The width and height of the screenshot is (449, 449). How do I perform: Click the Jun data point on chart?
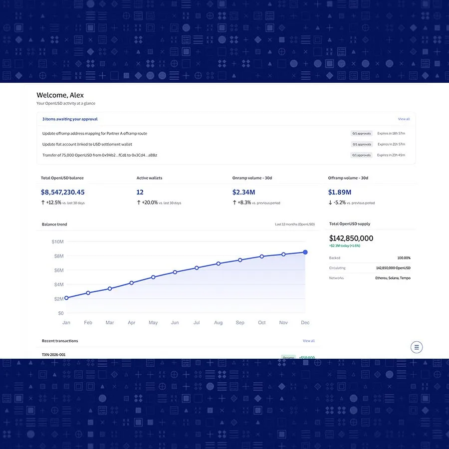click(175, 272)
